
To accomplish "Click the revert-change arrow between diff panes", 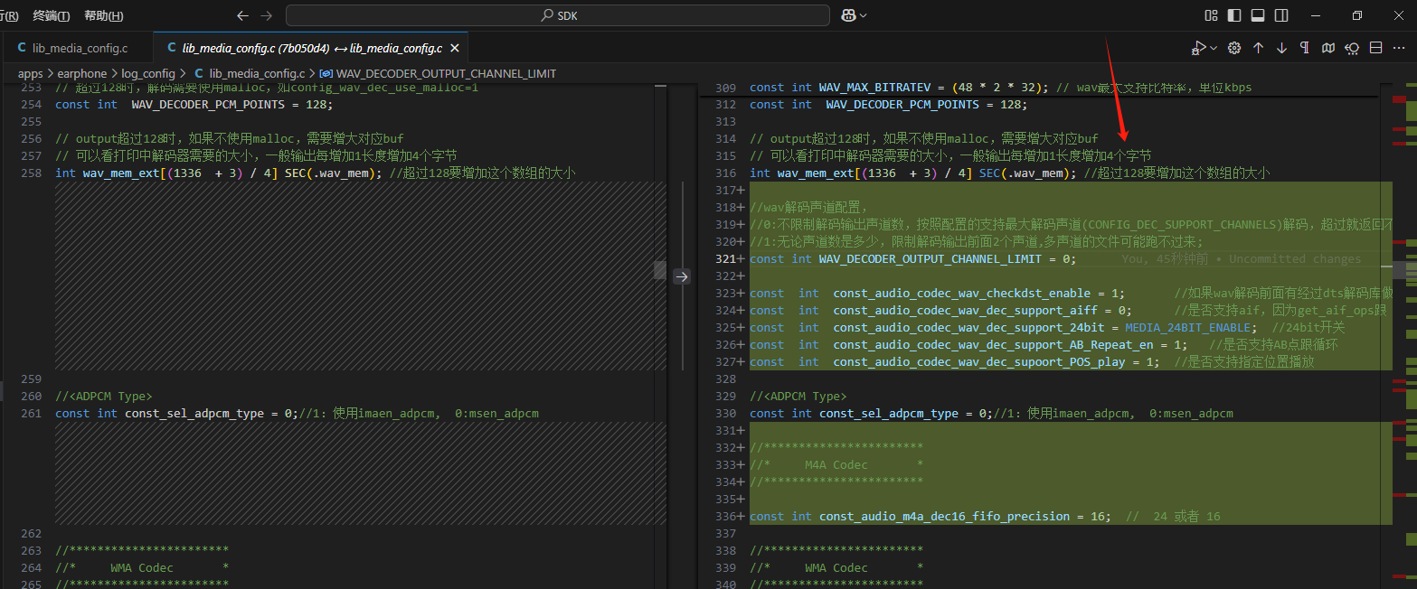I will 682,277.
